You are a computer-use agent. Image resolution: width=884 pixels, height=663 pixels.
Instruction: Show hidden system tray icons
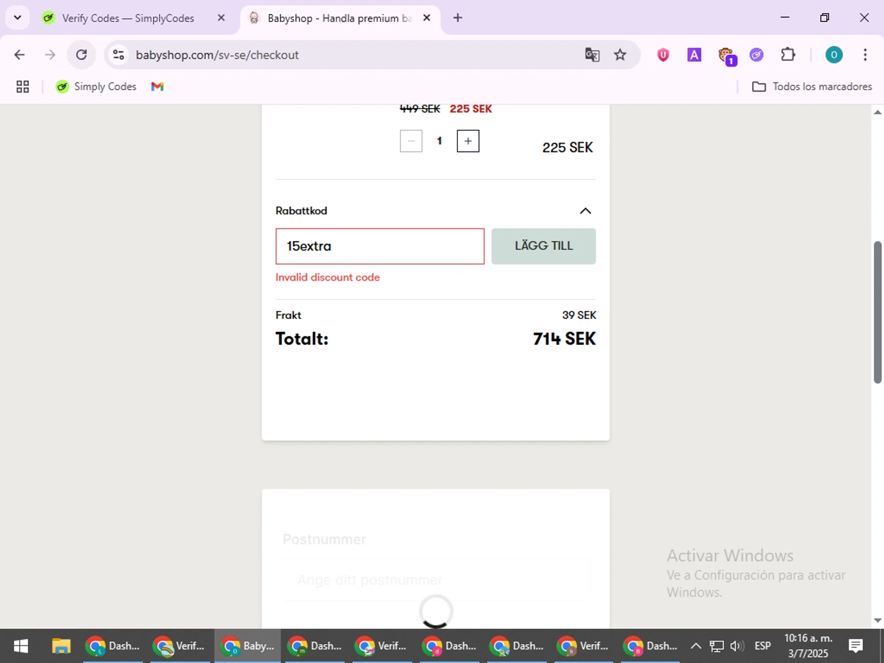point(695,646)
